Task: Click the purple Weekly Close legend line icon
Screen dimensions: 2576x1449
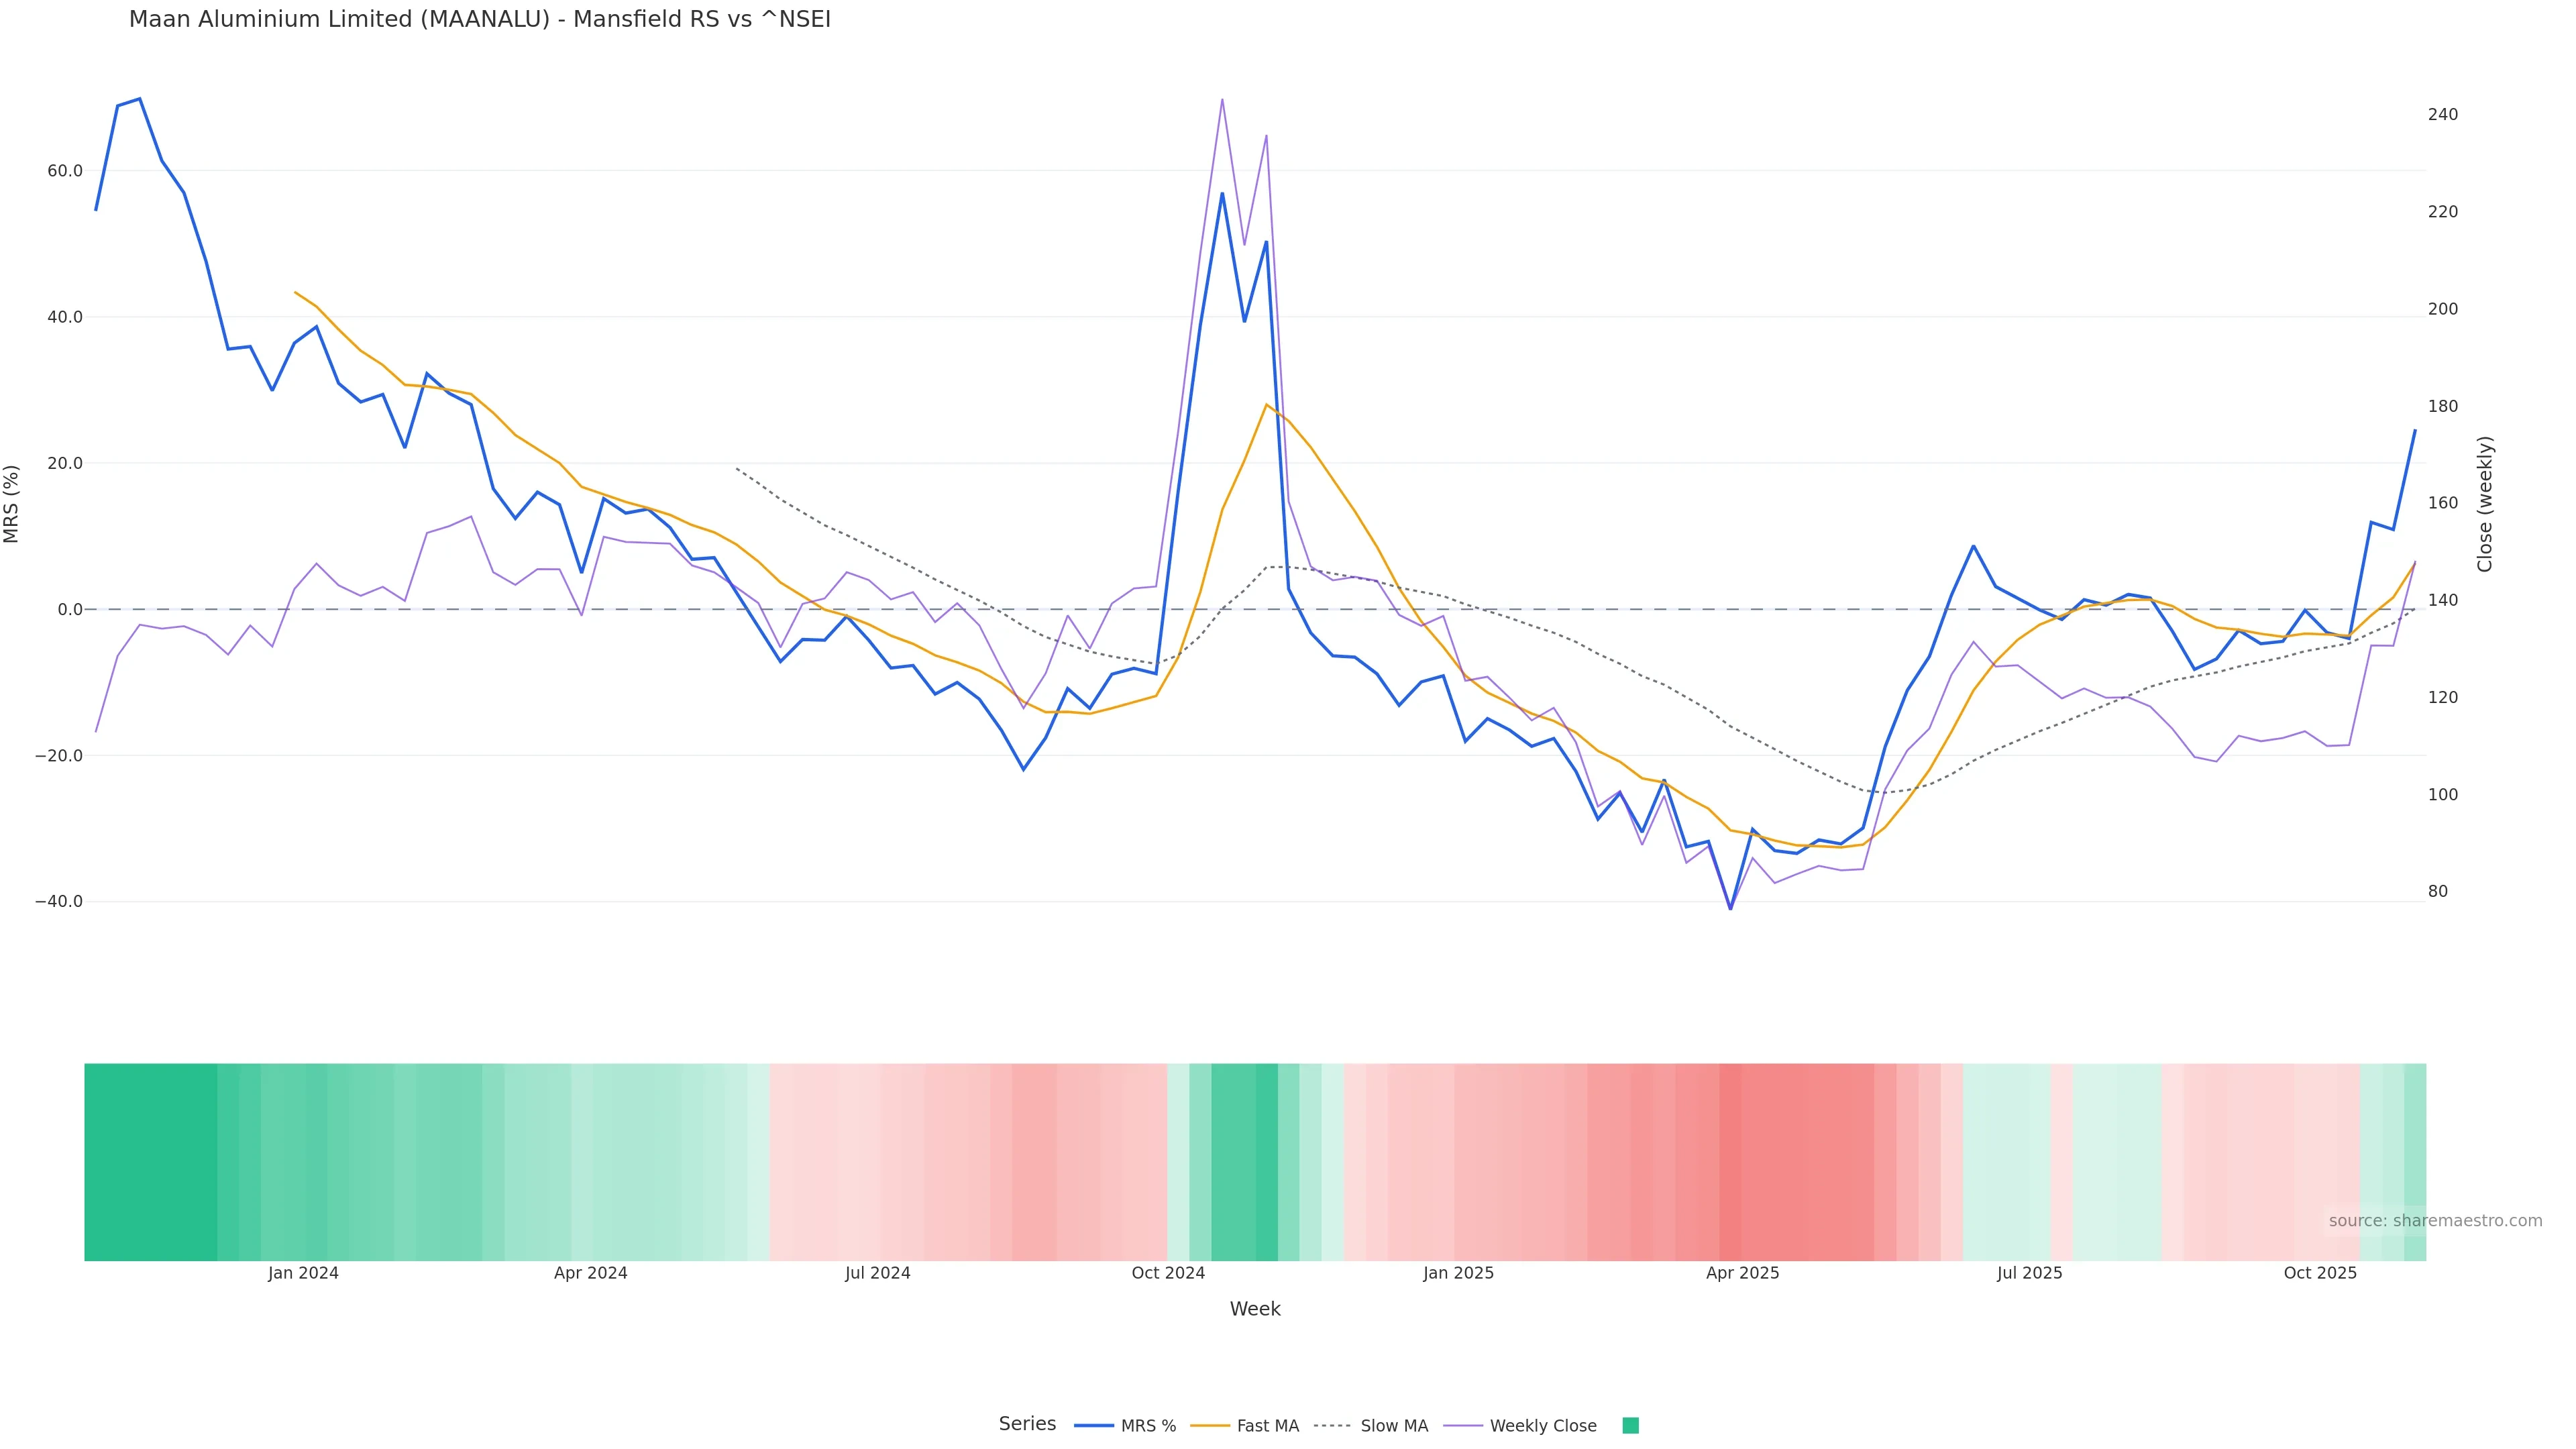Action: pos(1463,1426)
